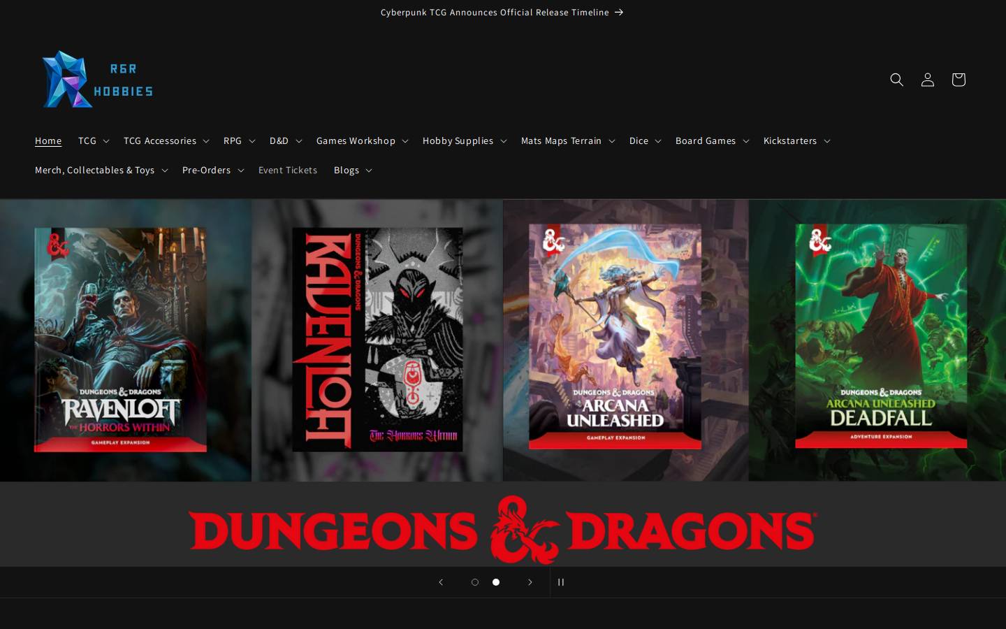
Task: Expand the Hobby Supplies dropdown
Action: click(465, 141)
